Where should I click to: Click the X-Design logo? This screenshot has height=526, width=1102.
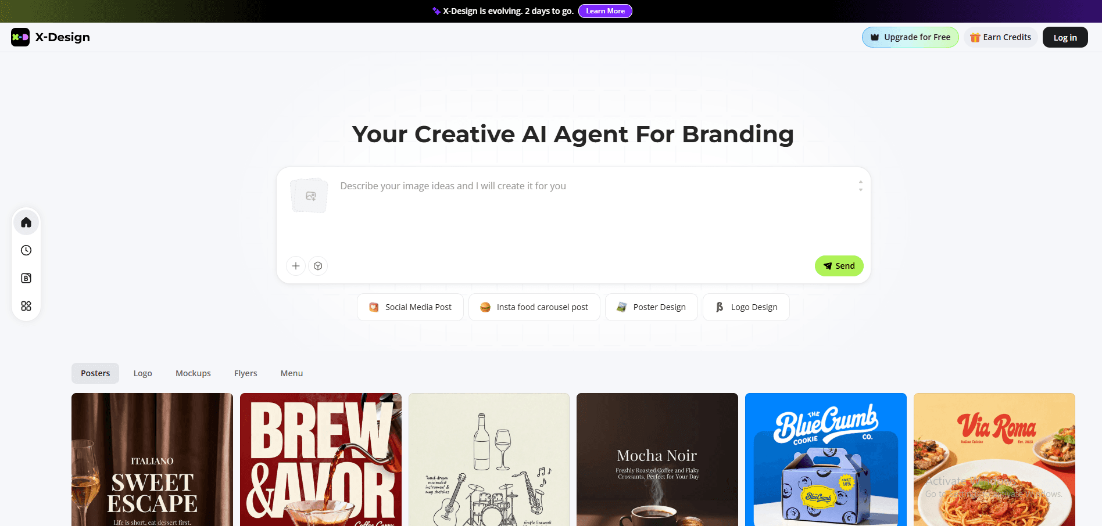click(51, 37)
